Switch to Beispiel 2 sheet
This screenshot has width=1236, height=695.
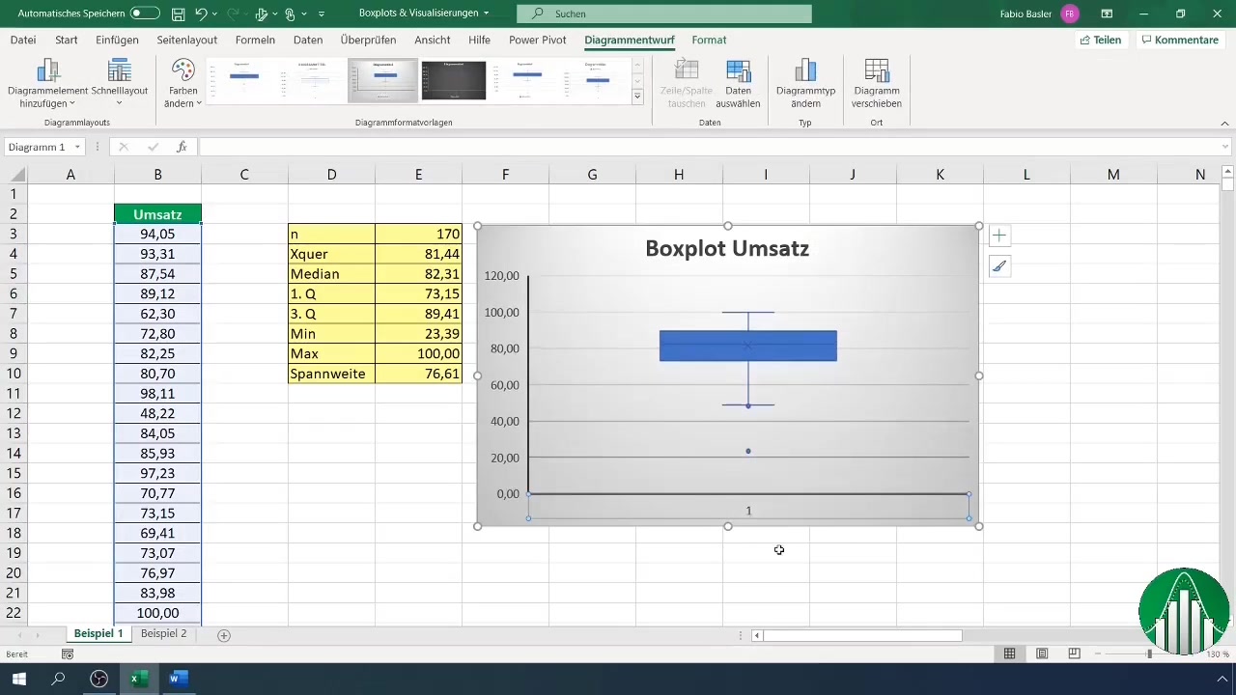pyautogui.click(x=163, y=633)
